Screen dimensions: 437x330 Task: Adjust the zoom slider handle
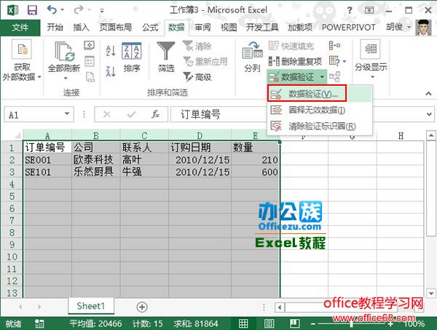352,324
